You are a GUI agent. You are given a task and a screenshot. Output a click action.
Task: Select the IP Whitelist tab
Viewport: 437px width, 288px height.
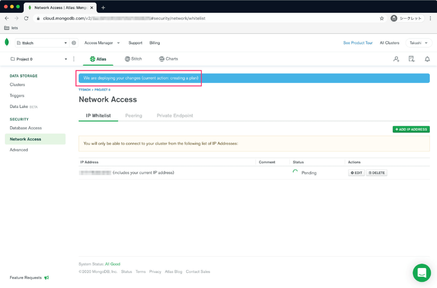coord(98,116)
